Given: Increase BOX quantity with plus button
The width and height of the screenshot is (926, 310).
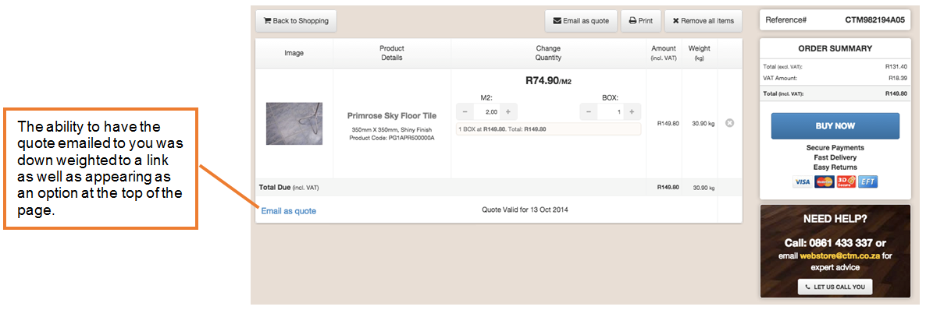Looking at the screenshot, I should pyautogui.click(x=632, y=111).
